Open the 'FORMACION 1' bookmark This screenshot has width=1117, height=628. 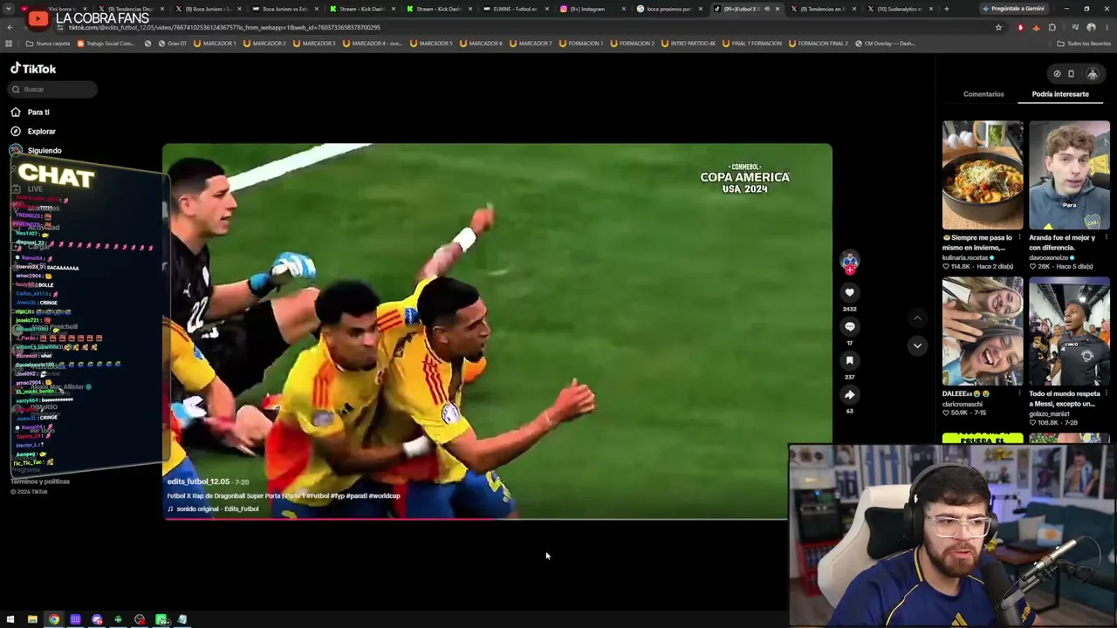point(582,44)
